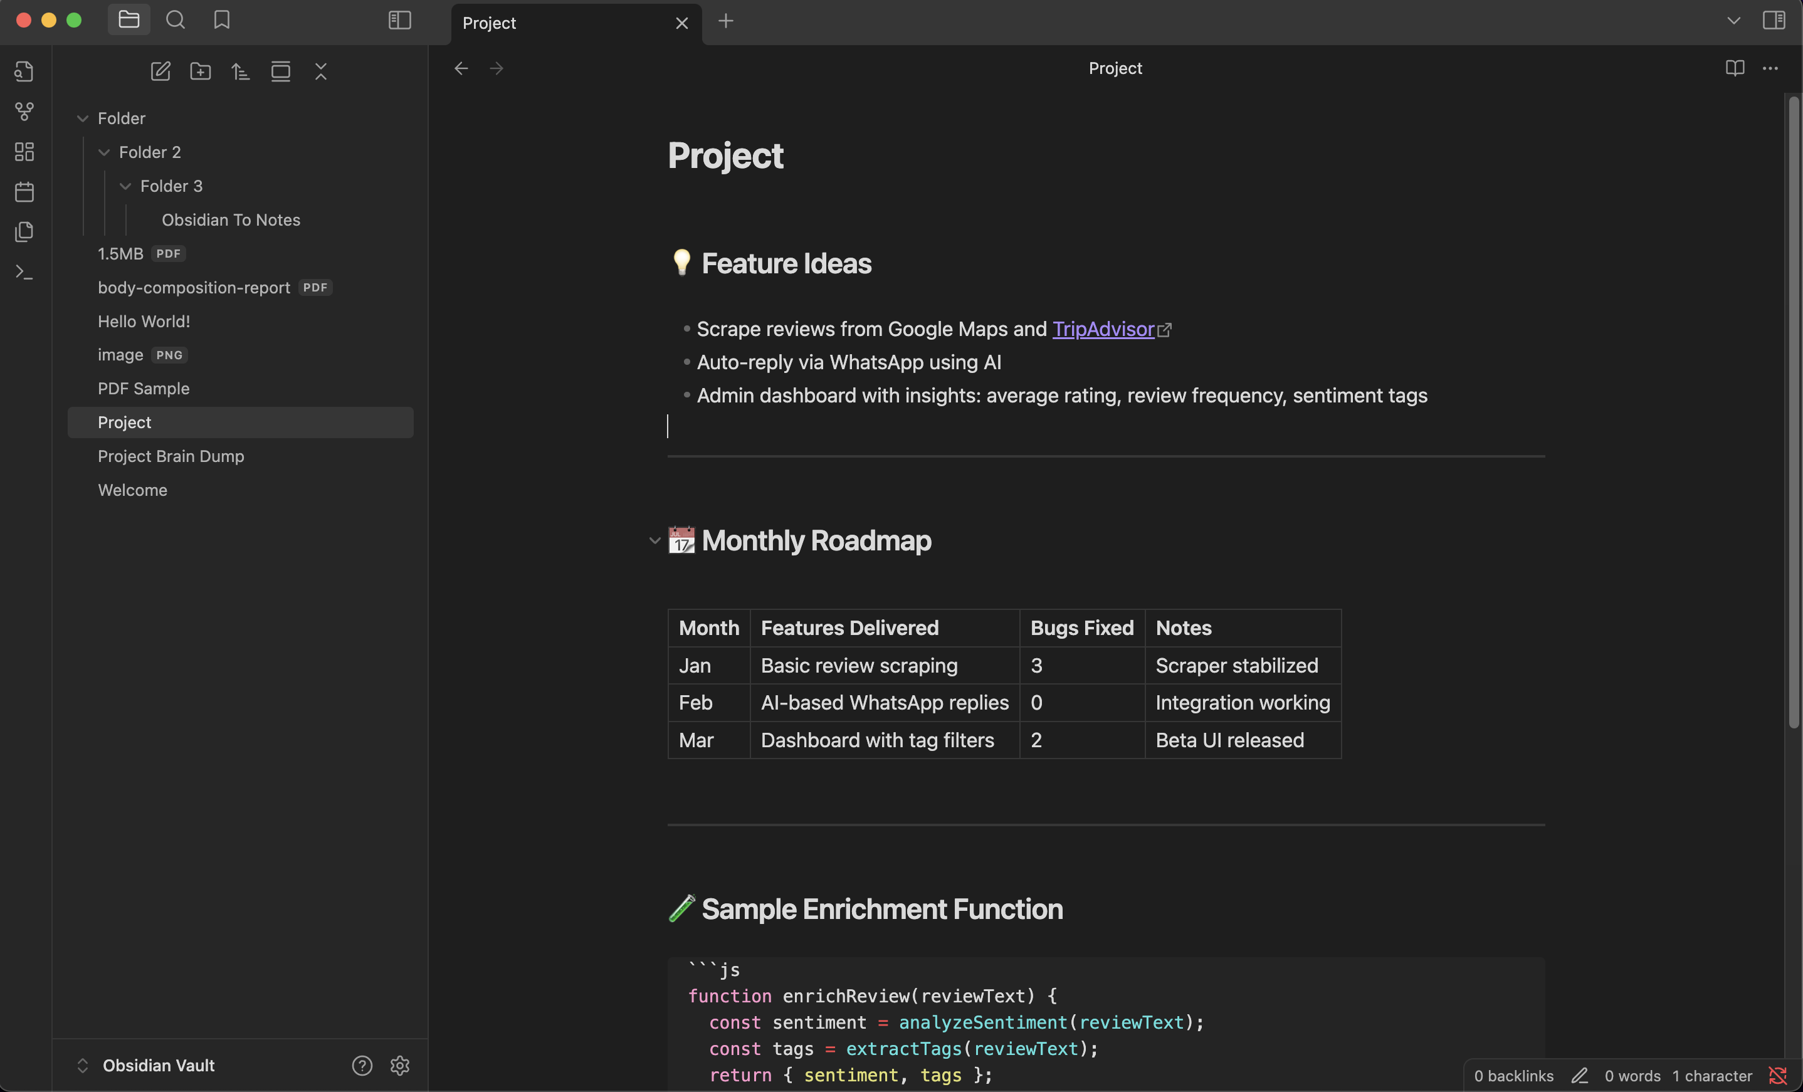Open the canvas icon in ribbon

coord(24,152)
